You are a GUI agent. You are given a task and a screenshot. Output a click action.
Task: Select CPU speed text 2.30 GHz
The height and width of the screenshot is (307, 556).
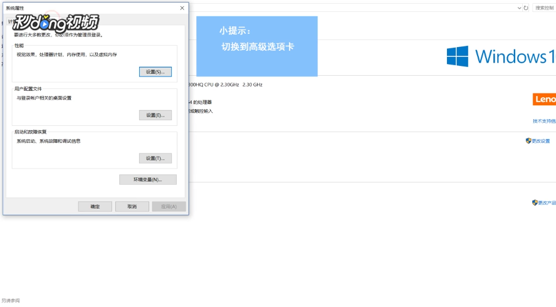(x=253, y=85)
